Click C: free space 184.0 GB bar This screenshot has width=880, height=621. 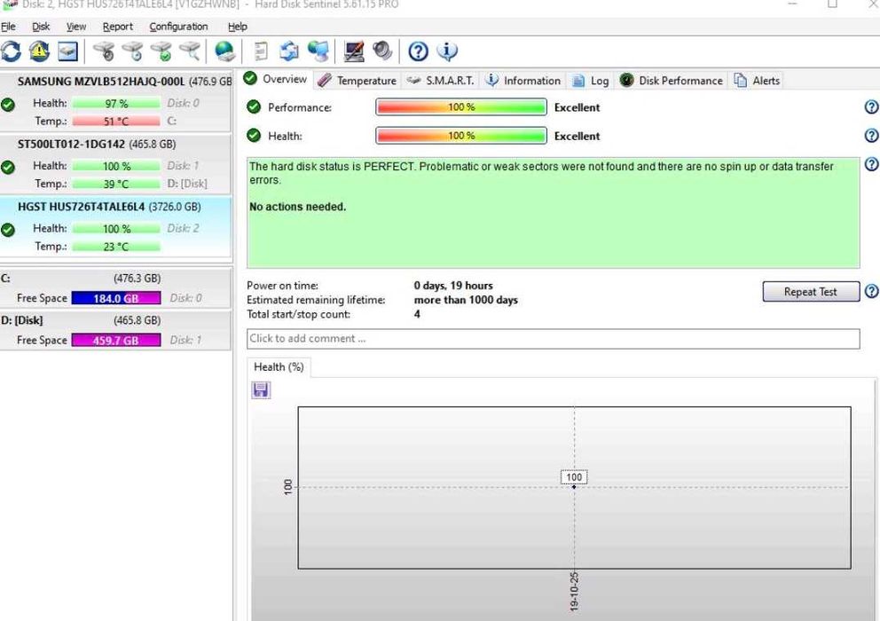click(116, 298)
